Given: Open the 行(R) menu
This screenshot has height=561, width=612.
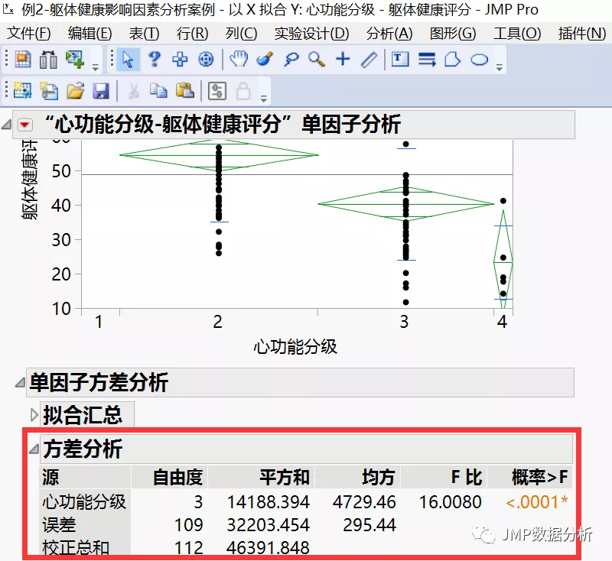Looking at the screenshot, I should [x=193, y=34].
